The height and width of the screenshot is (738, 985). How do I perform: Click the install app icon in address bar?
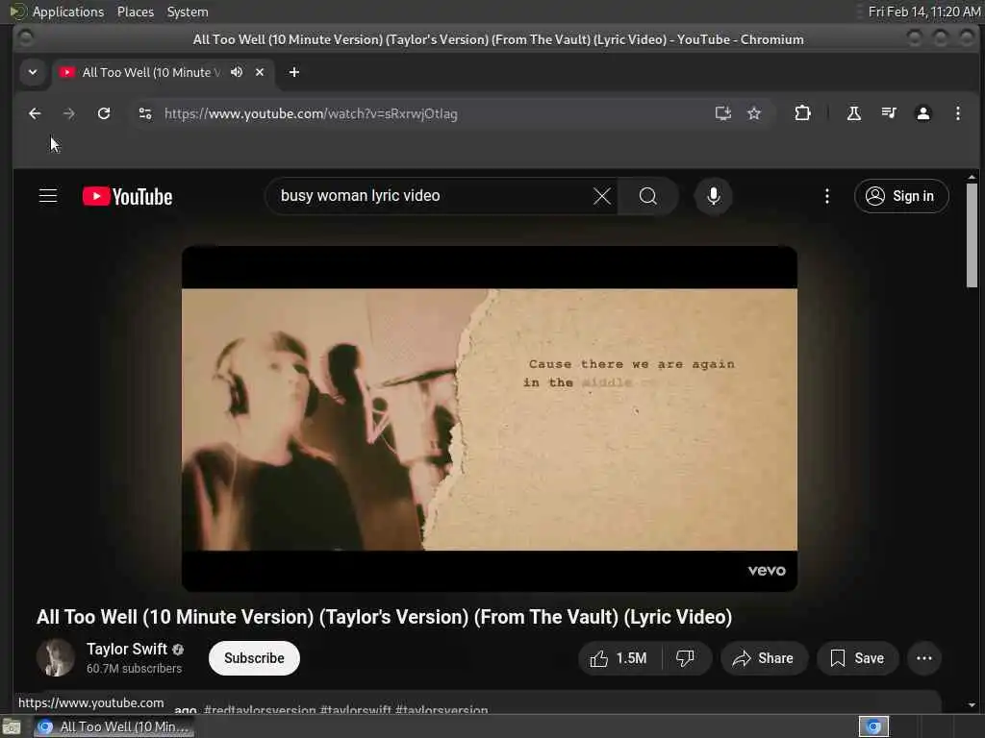click(x=723, y=113)
